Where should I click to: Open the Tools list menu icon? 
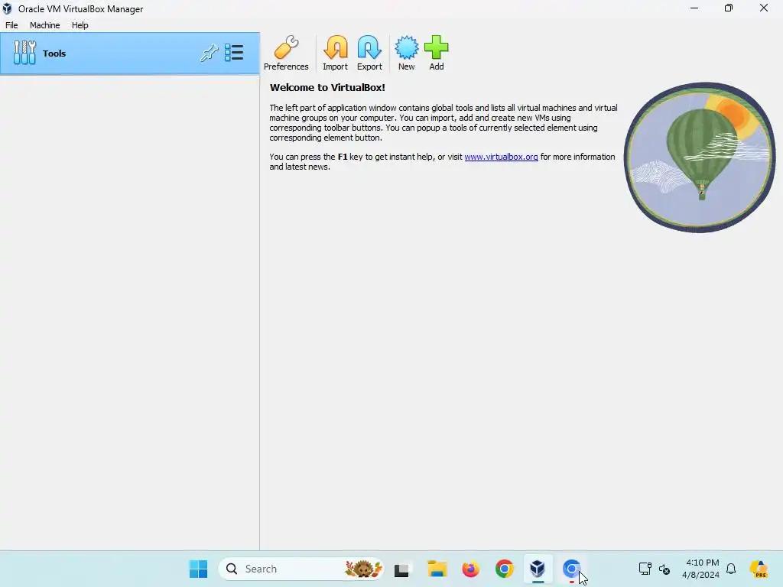coord(234,53)
